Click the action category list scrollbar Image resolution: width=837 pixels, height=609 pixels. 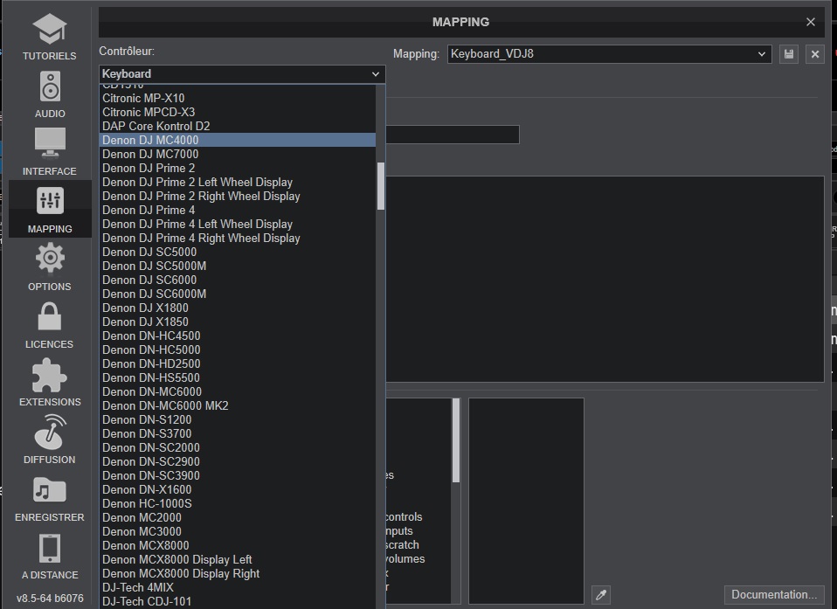(456, 440)
